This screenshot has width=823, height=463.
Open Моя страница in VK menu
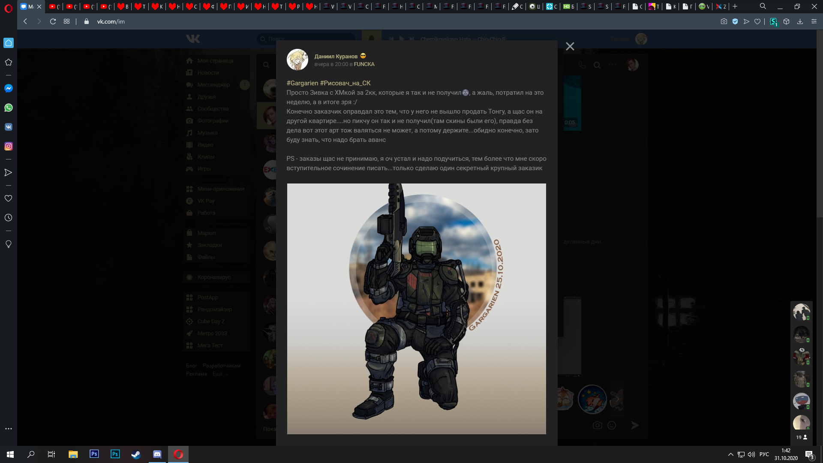coord(216,61)
